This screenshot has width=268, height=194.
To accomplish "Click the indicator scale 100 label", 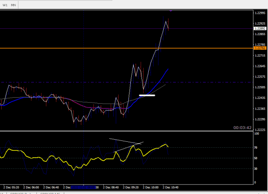I will pos(256,134).
